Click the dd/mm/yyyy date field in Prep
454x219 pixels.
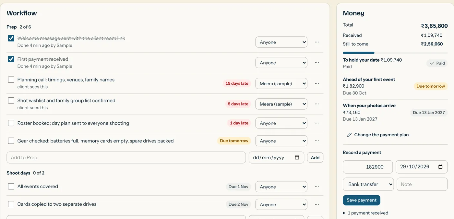(x=276, y=158)
